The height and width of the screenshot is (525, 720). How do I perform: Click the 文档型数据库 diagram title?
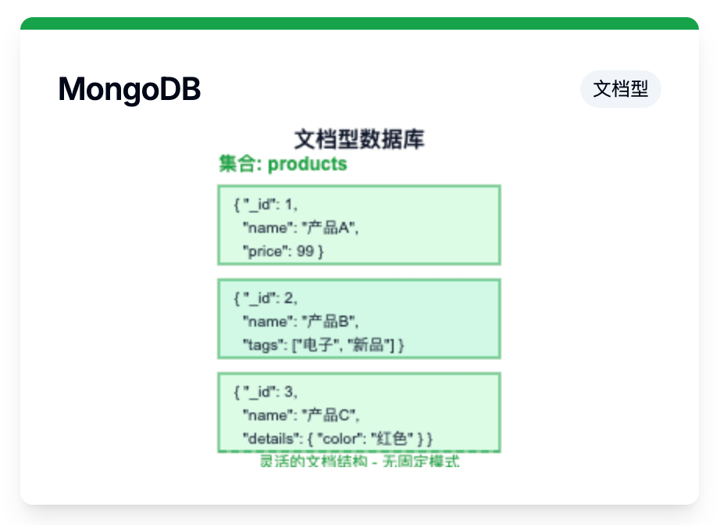[x=359, y=140]
